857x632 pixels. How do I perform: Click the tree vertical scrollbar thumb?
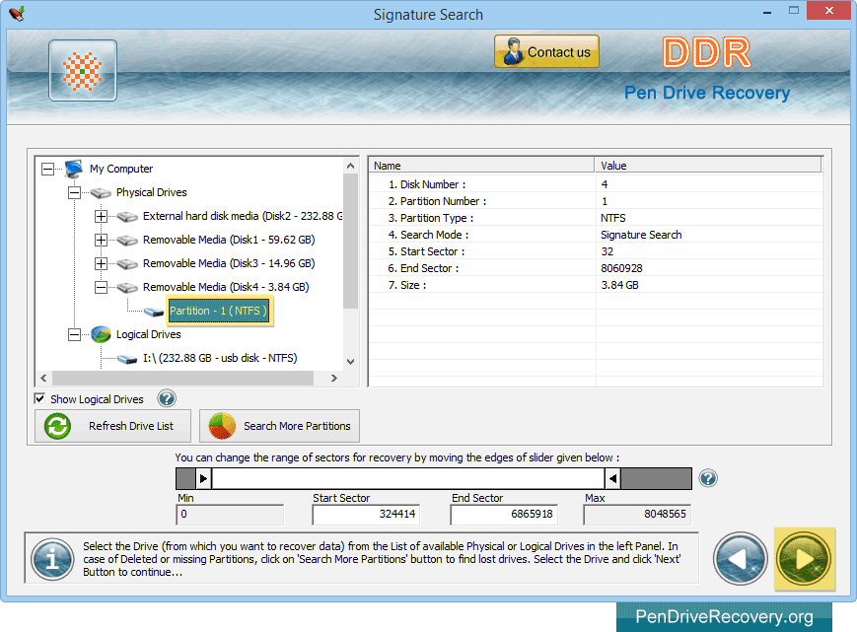point(350,242)
